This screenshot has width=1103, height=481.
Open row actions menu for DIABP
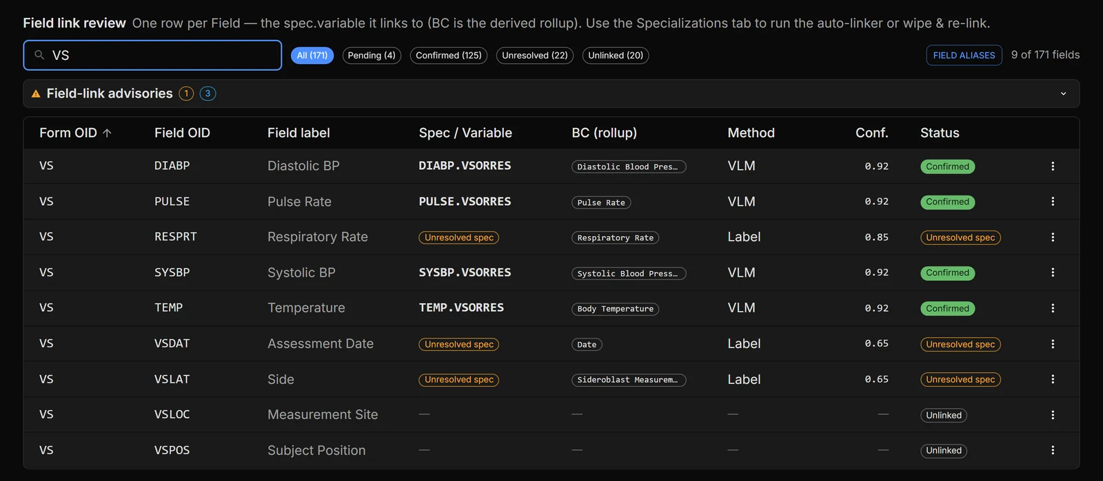1053,166
